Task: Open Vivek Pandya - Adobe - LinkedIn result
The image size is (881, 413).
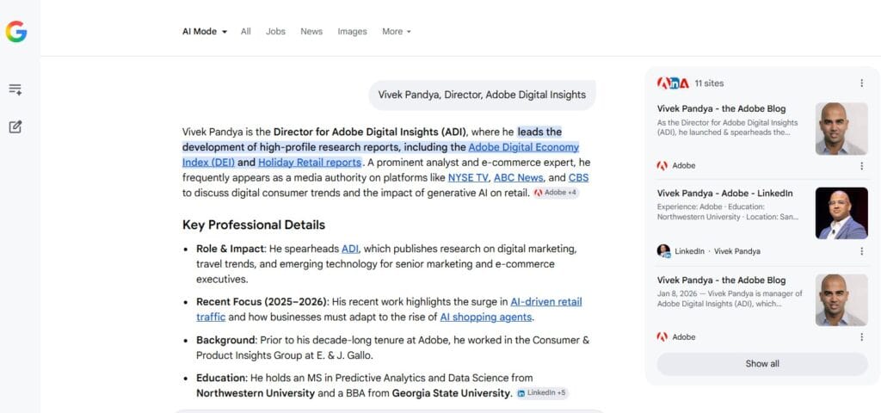Action: tap(724, 193)
